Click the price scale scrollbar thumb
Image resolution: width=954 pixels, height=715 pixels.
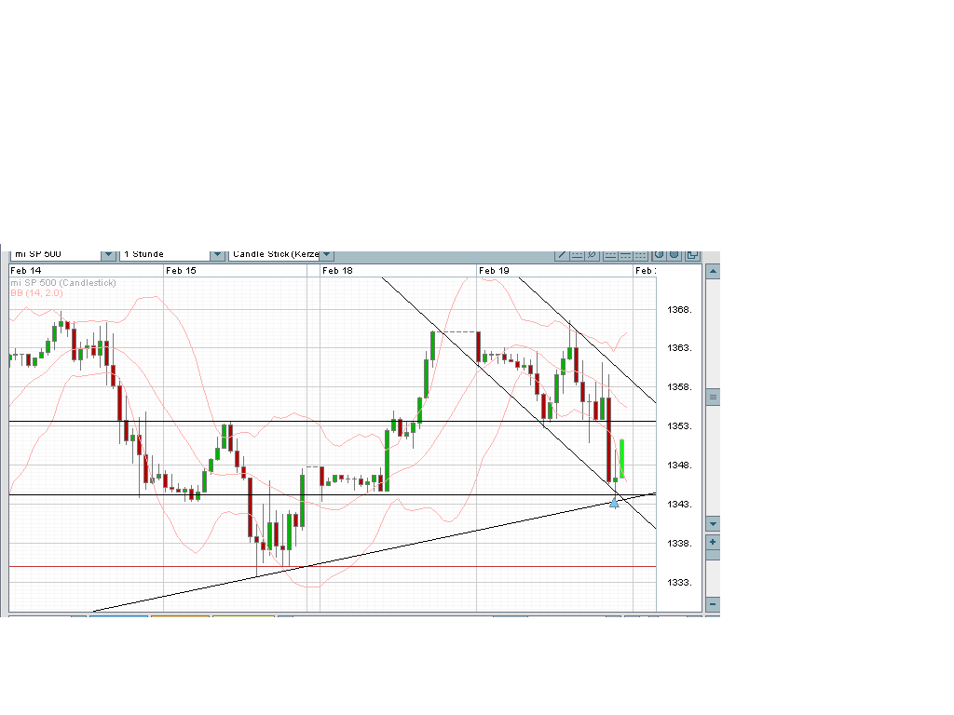pyautogui.click(x=713, y=397)
